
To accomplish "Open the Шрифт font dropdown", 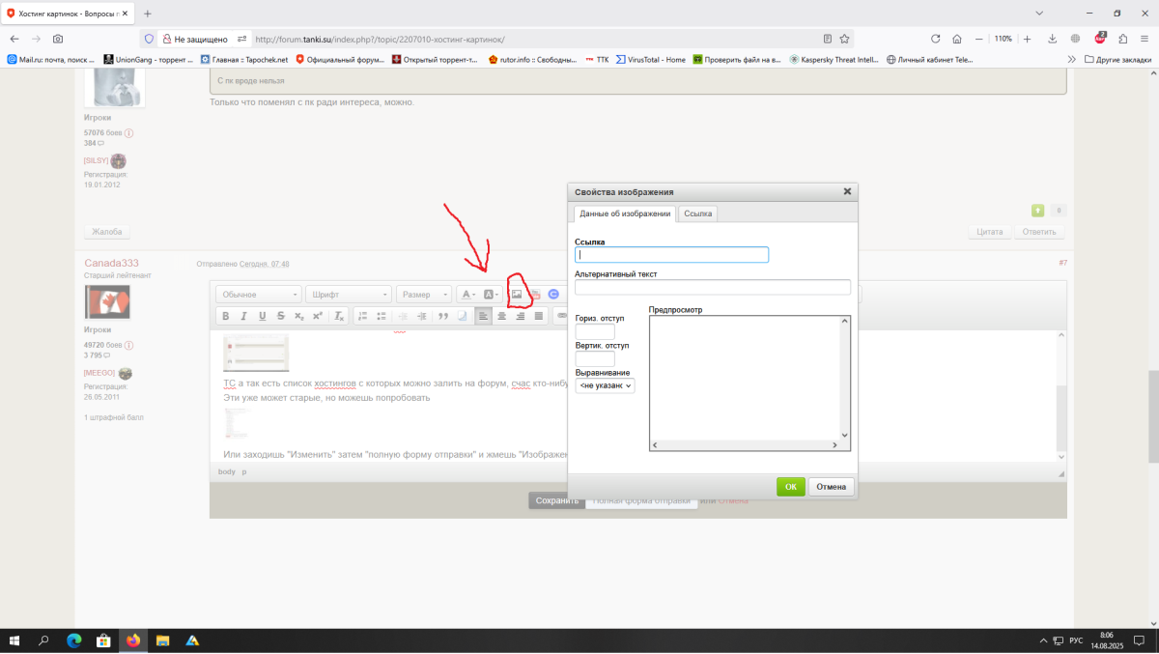I will click(349, 294).
